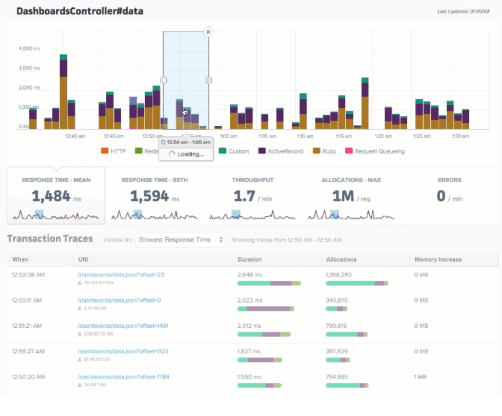Viewport: 502px width, 416px height.
Task: Open trace link data.json?offset=1784
Action: (123, 377)
